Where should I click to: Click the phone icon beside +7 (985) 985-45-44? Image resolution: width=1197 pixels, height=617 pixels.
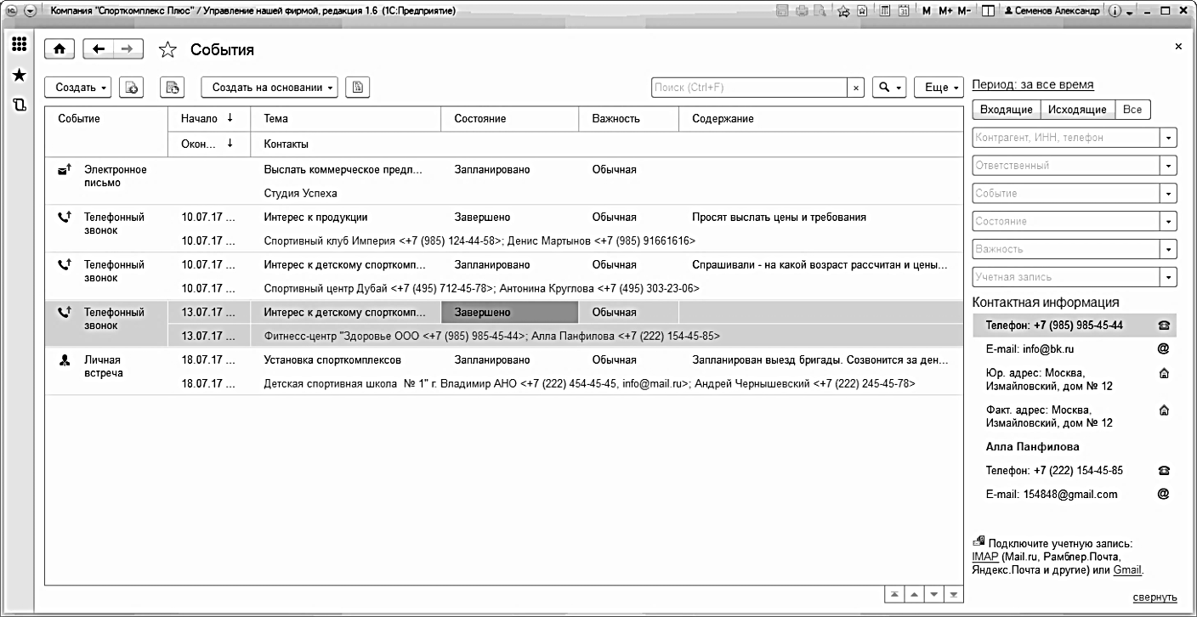tap(1164, 325)
